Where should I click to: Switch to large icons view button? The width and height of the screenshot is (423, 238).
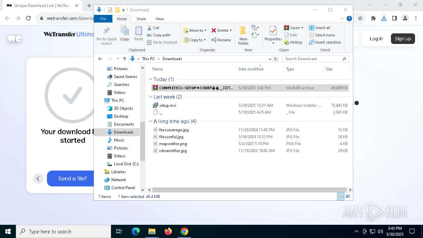tap(348, 196)
